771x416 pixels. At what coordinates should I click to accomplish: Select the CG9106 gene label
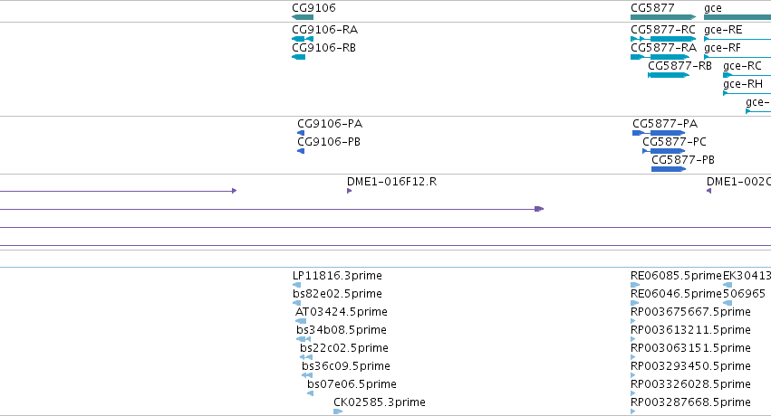pos(313,8)
